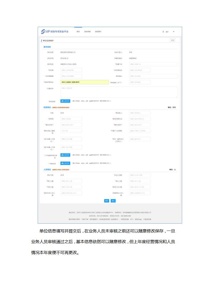Open the 首页 tab
The width and height of the screenshot is (206, 292).
click(x=78, y=31)
